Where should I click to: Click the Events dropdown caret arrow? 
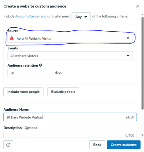(x=128, y=56)
